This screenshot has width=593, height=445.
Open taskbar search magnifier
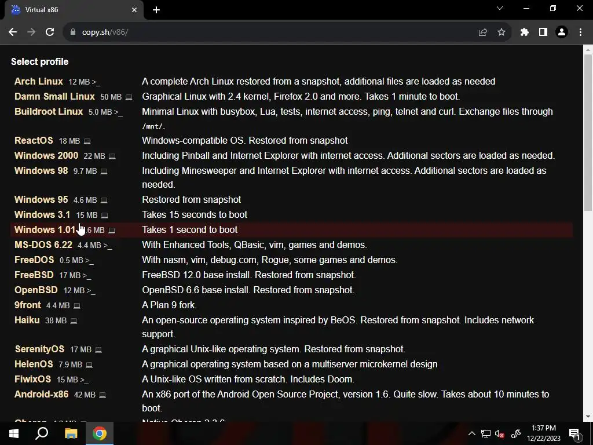tap(42, 433)
